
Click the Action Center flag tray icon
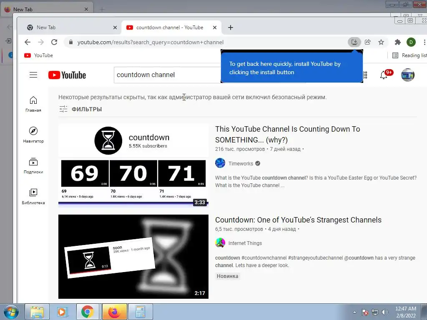pyautogui.click(x=365, y=312)
